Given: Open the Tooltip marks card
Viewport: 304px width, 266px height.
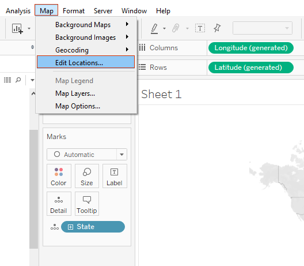Looking at the screenshot, I should point(87,204).
